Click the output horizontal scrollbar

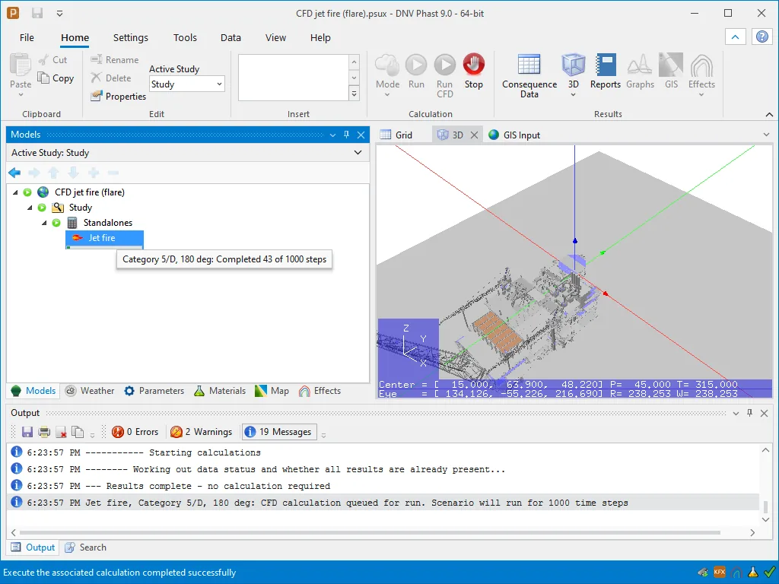click(370, 532)
